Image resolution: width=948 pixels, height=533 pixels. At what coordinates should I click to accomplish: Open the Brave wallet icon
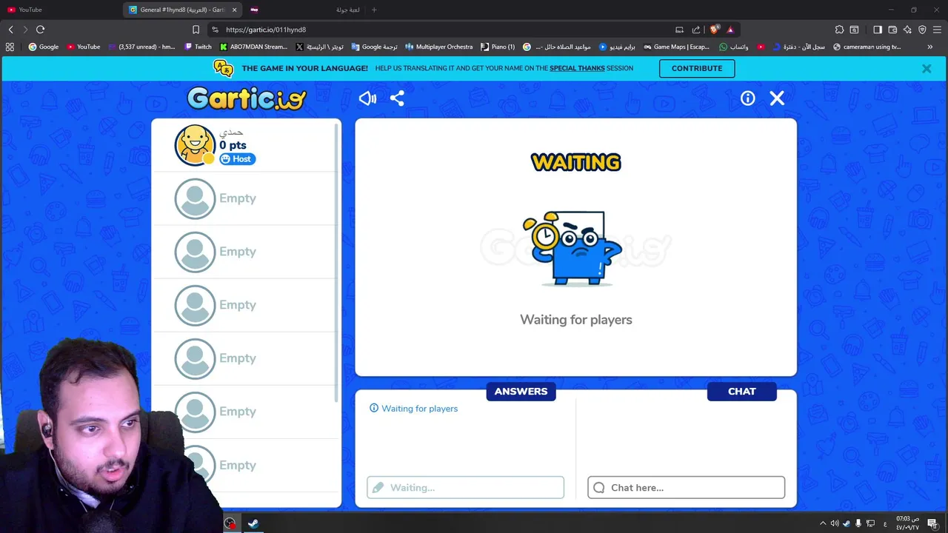click(x=892, y=30)
